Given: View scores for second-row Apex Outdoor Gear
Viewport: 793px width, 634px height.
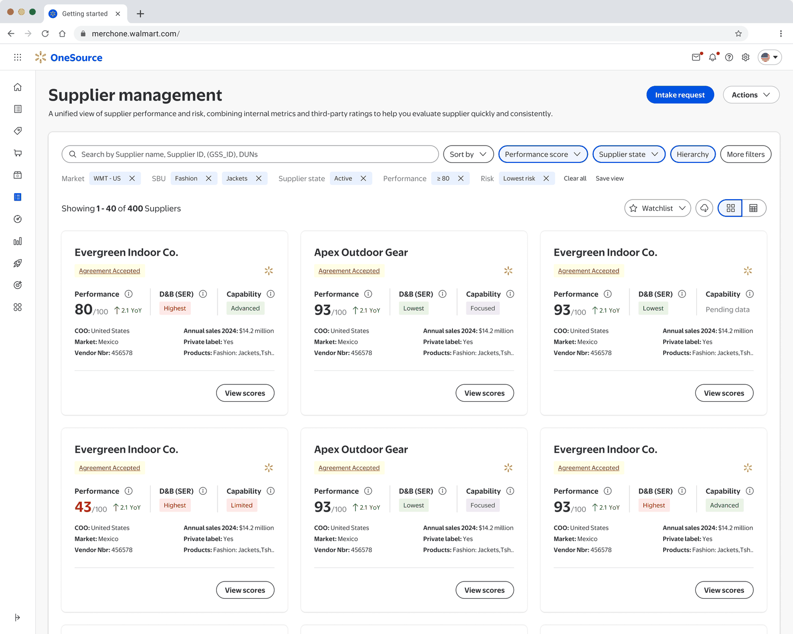Looking at the screenshot, I should [x=485, y=590].
